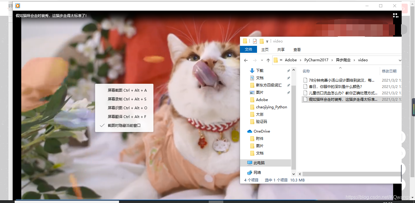The height and width of the screenshot is (203, 415).
Task: Click navigation pane scroll up arrow
Action: [x=293, y=70]
